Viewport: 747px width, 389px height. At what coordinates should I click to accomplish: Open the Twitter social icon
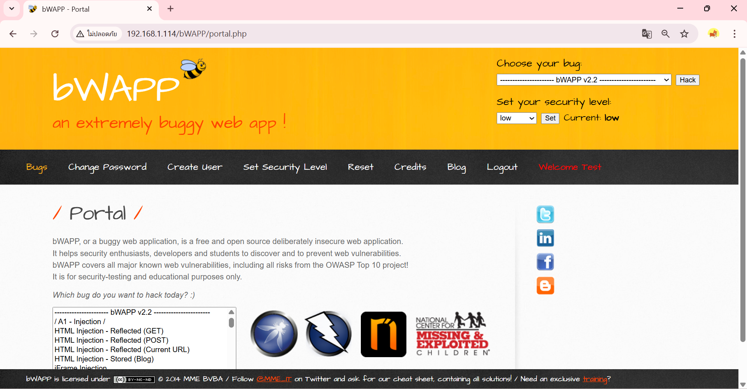(x=545, y=214)
